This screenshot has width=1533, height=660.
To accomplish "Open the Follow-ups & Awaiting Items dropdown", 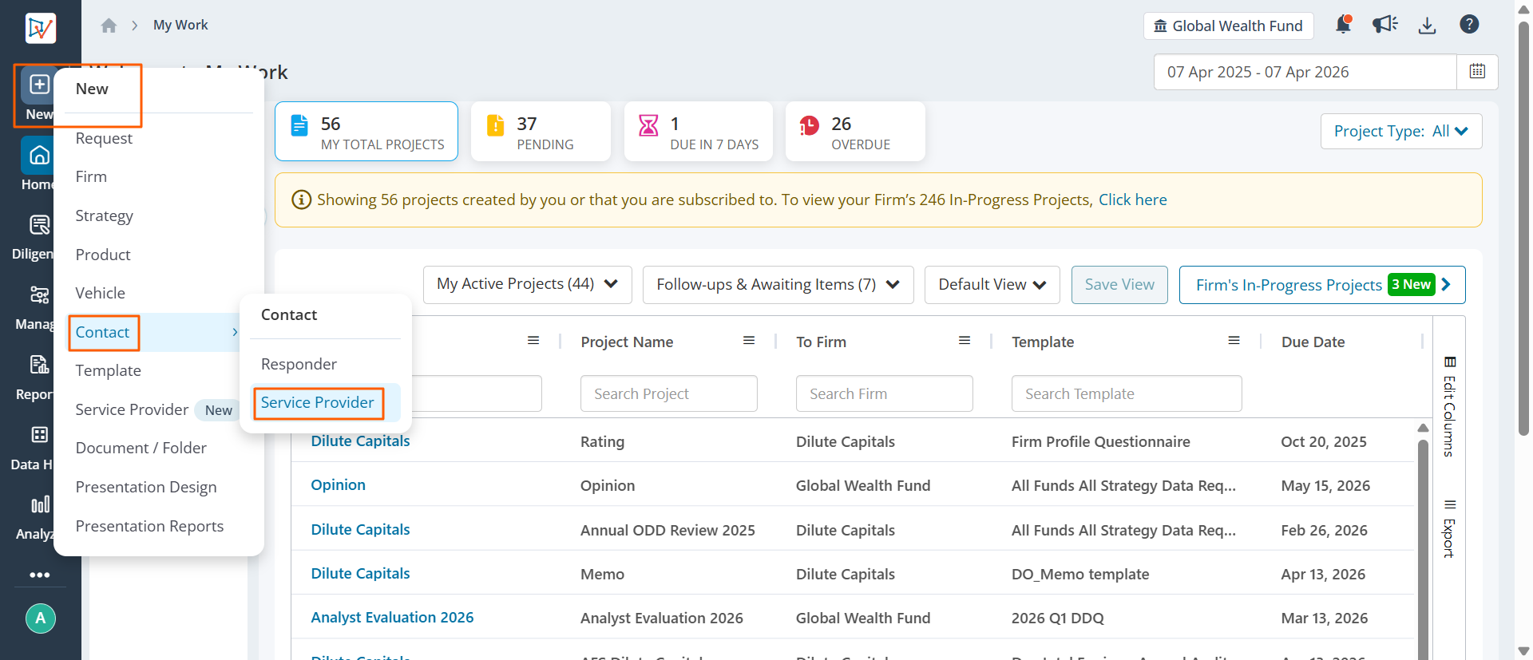I will [x=778, y=284].
